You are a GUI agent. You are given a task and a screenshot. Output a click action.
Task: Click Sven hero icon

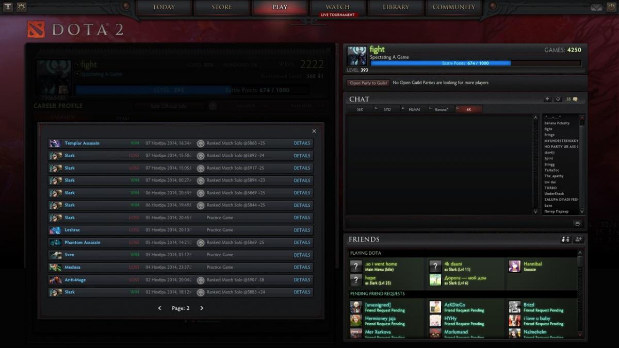tap(55, 255)
